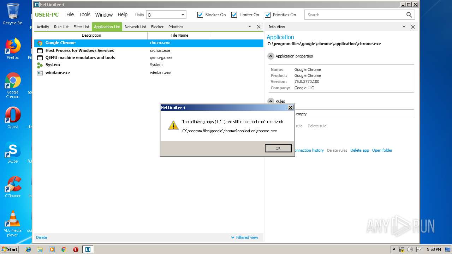Switch to the Priorities tab
Screen dimensions: 452x254
(x=176, y=27)
